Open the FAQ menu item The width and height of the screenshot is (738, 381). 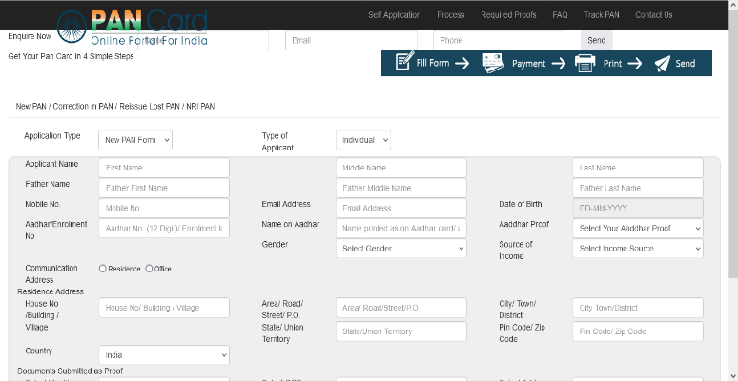coord(560,15)
